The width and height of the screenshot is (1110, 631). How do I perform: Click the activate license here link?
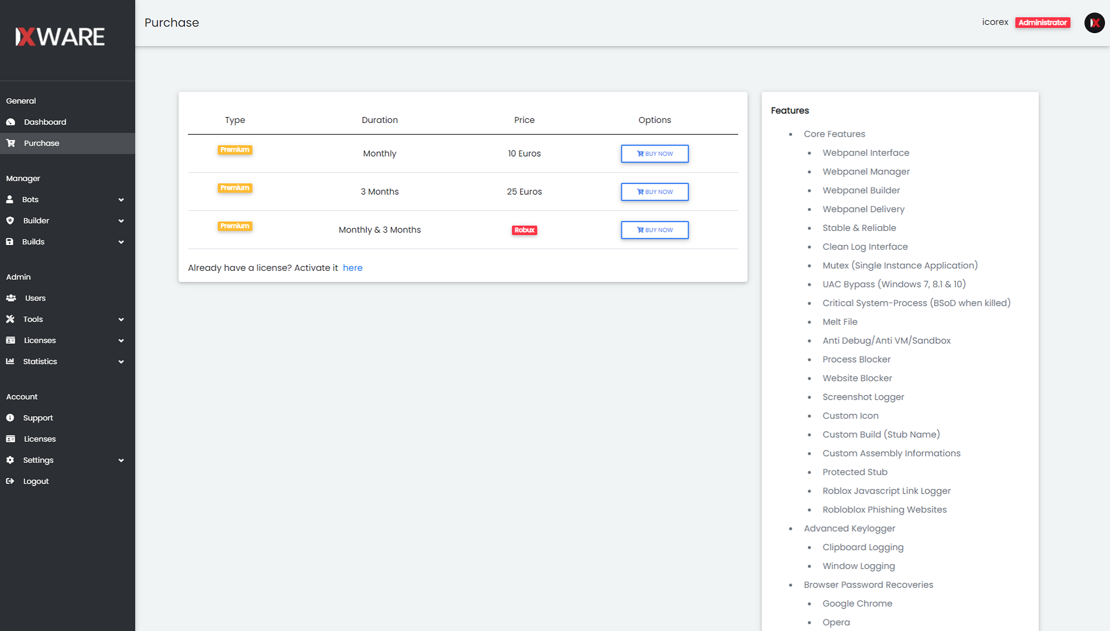click(352, 268)
